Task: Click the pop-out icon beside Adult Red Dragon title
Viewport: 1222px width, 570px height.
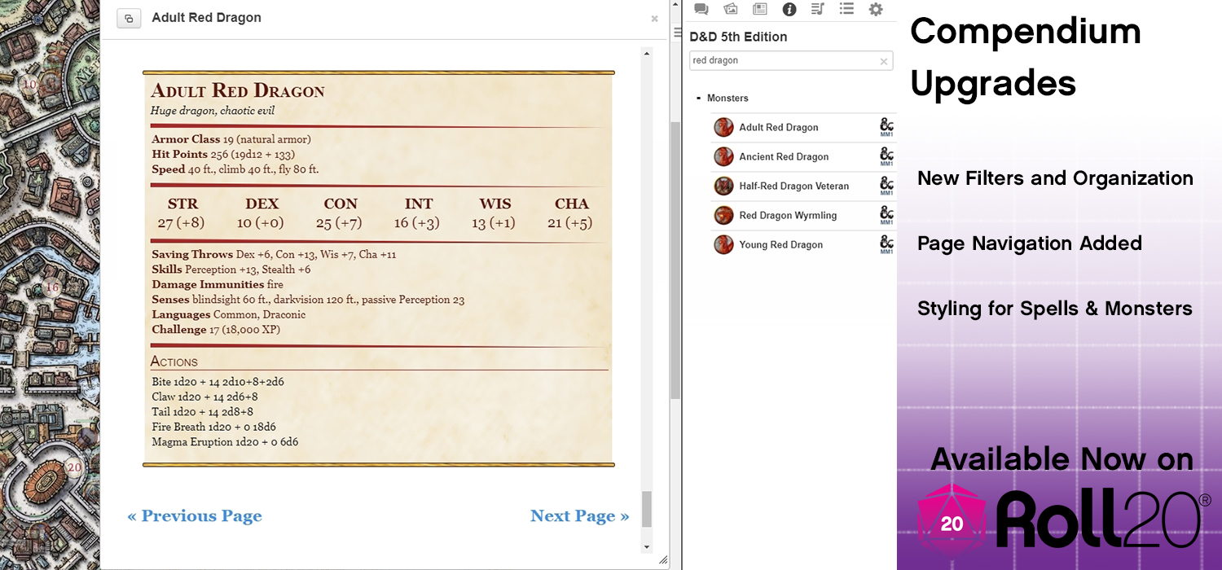Action: coord(129,19)
